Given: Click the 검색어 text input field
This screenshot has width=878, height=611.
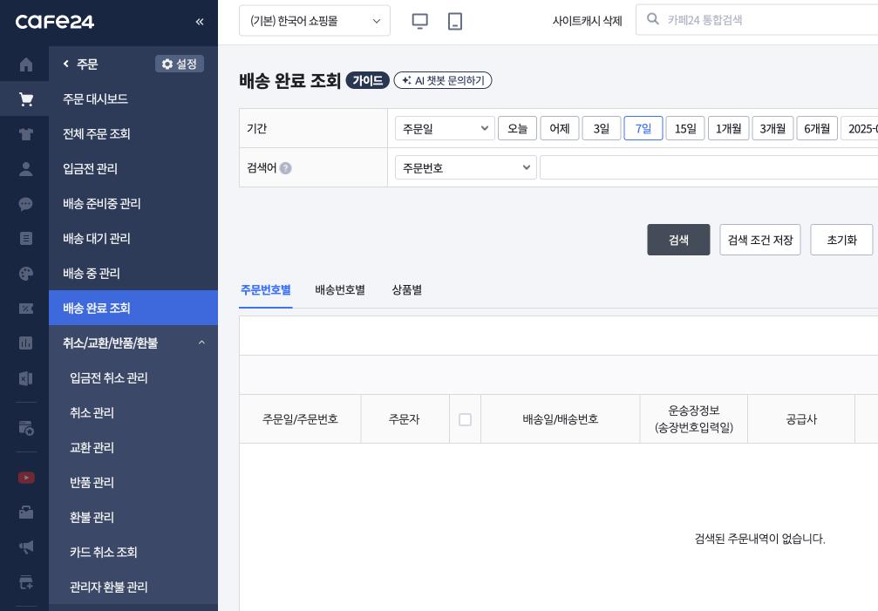Looking at the screenshot, I should pos(708,167).
